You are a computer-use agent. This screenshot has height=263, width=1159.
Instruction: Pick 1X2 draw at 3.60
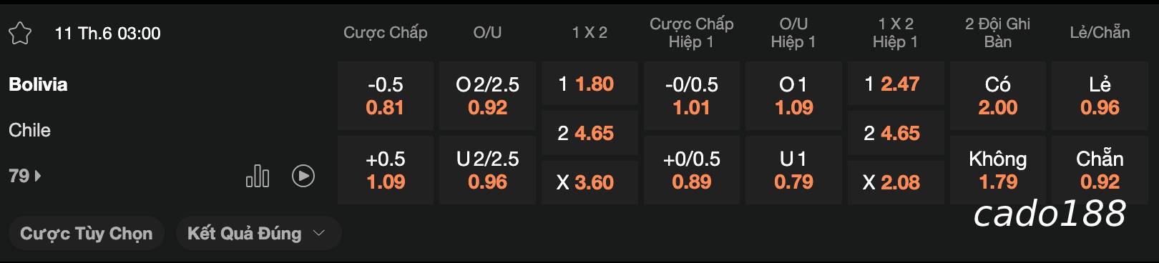coord(590,182)
